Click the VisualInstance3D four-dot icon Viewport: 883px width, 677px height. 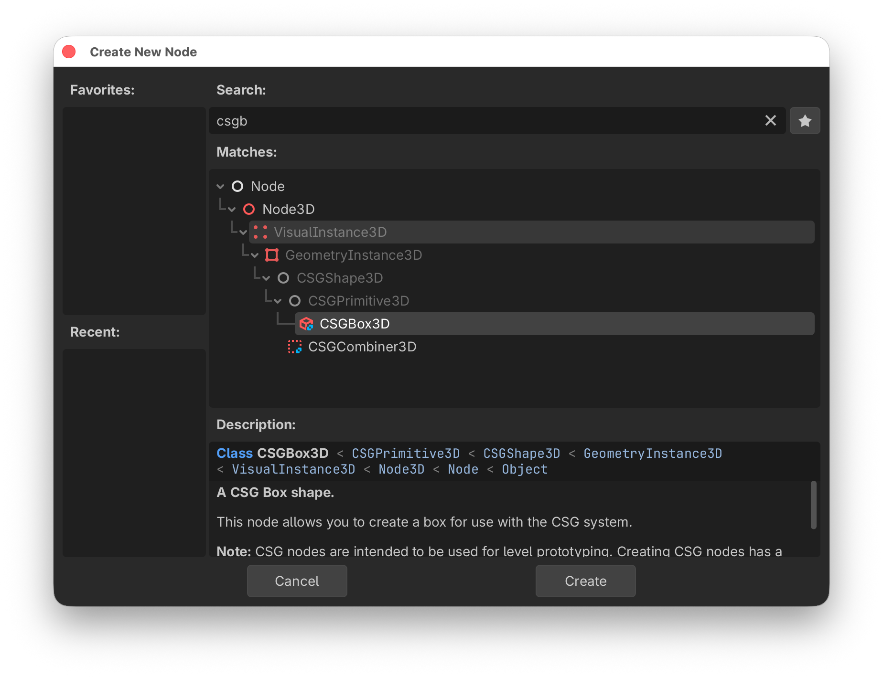coord(260,233)
